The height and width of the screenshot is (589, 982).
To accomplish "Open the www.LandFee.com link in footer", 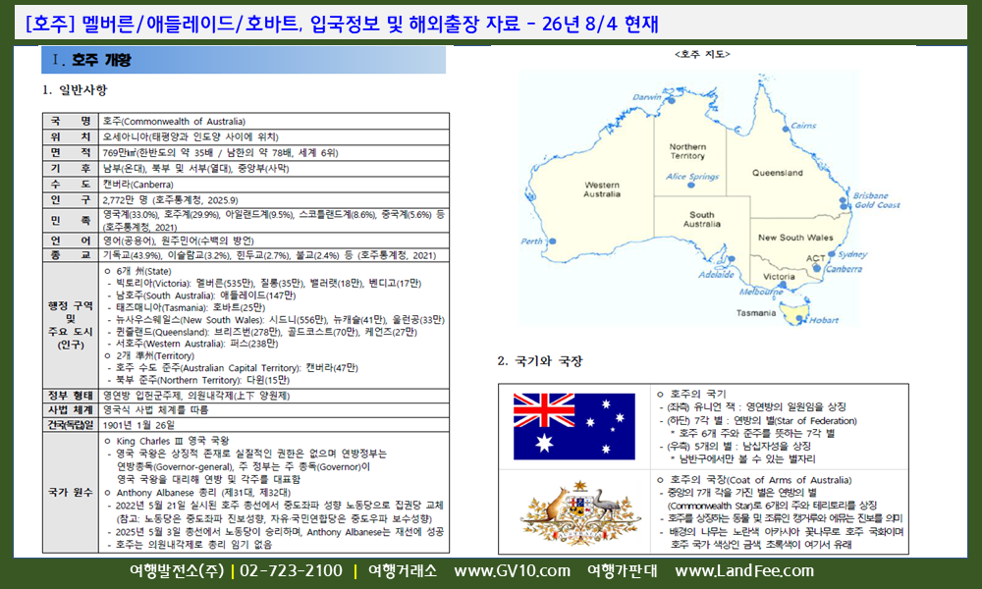I will [x=744, y=571].
